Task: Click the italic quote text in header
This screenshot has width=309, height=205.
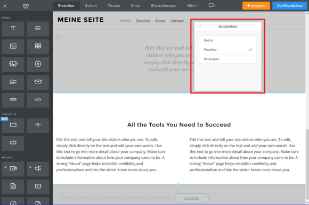Action: [169, 59]
